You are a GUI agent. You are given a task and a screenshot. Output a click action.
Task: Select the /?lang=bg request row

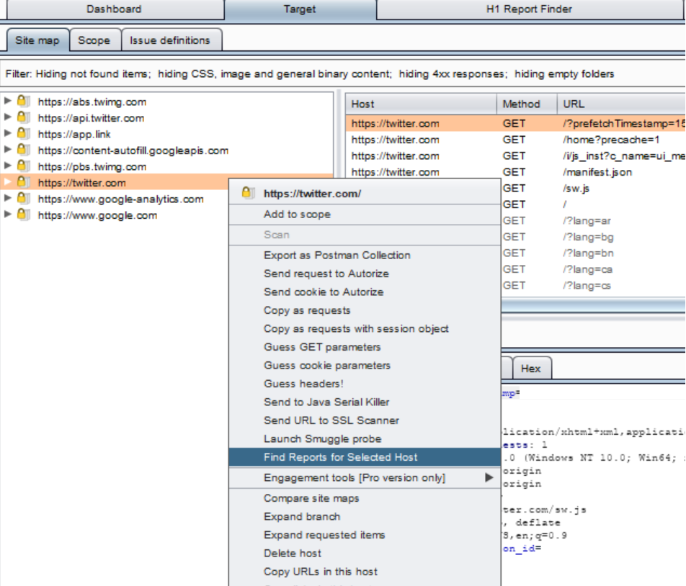593,237
